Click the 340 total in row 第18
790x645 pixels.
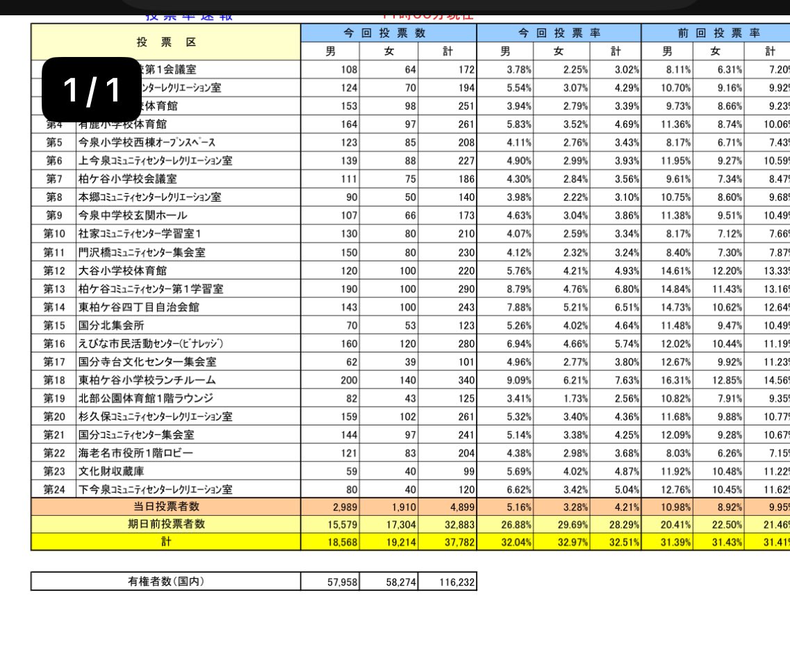447,380
